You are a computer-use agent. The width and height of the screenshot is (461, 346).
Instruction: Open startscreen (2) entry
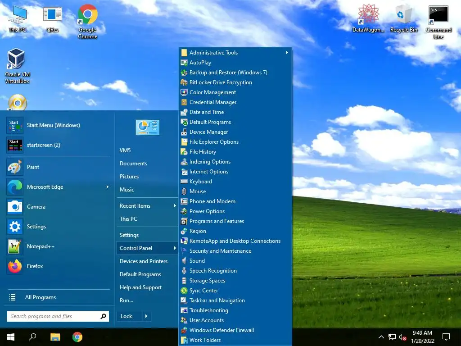coord(58,145)
